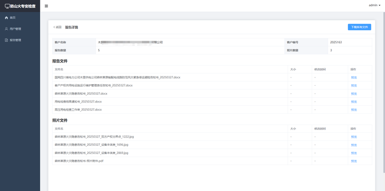Click the 客户名称 label cell
Screen dimensions: 385x191
pyautogui.click(x=74, y=42)
